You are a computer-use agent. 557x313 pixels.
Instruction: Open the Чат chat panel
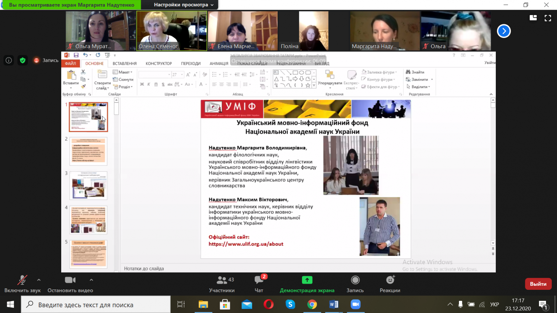[x=259, y=284]
